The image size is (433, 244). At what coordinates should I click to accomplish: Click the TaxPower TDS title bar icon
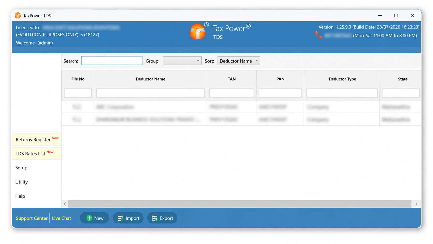tap(18, 16)
